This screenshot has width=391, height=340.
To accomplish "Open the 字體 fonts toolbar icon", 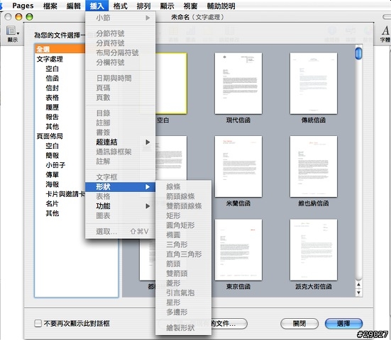I will (385, 34).
